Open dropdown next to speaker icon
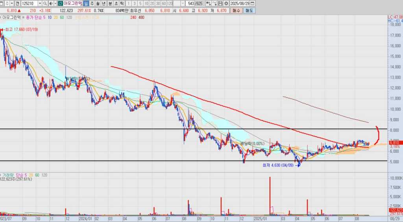The width and height of the screenshot is (403, 222). [x=55, y=4]
